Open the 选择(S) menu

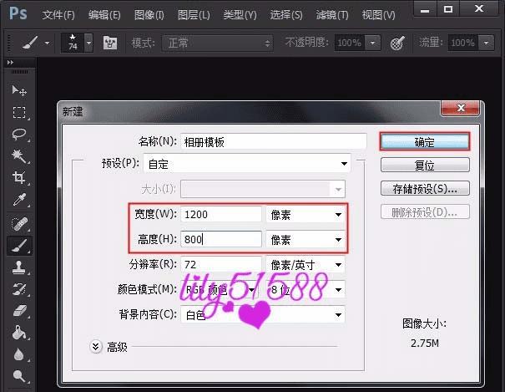286,15
